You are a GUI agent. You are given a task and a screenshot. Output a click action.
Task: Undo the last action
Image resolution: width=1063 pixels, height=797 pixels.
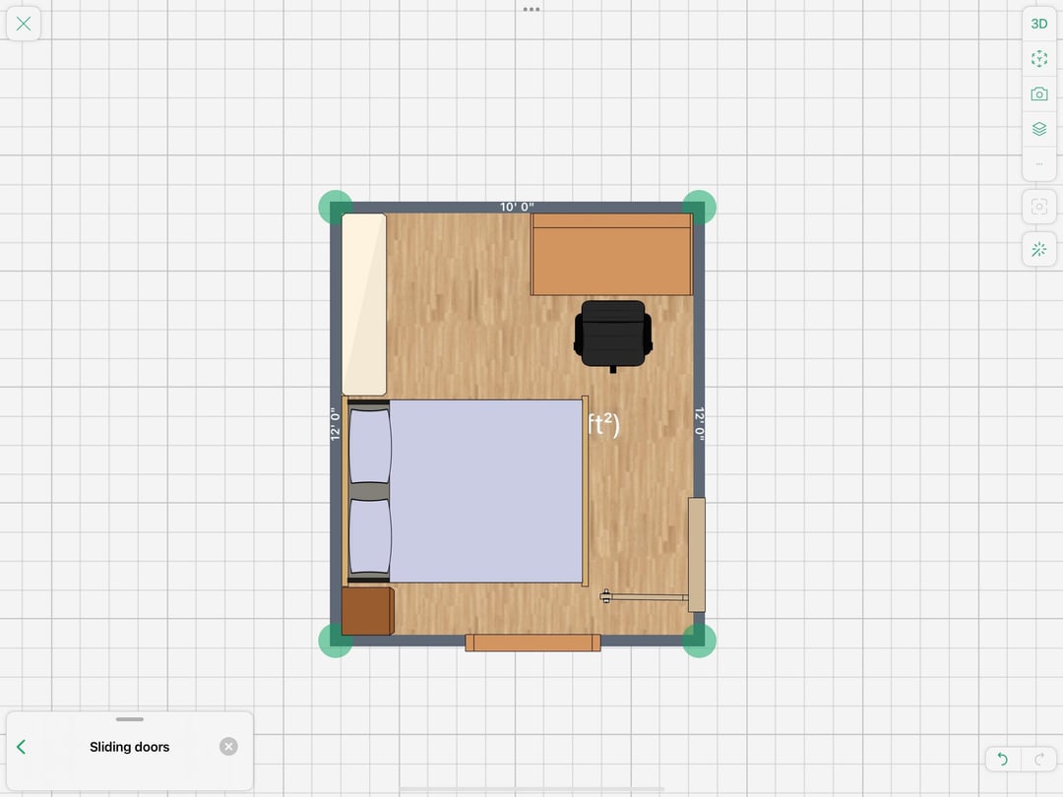pos(1003,759)
